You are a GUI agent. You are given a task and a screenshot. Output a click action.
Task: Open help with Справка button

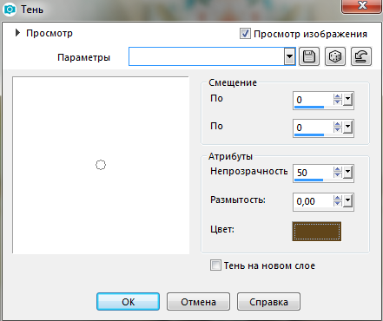tap(268, 302)
